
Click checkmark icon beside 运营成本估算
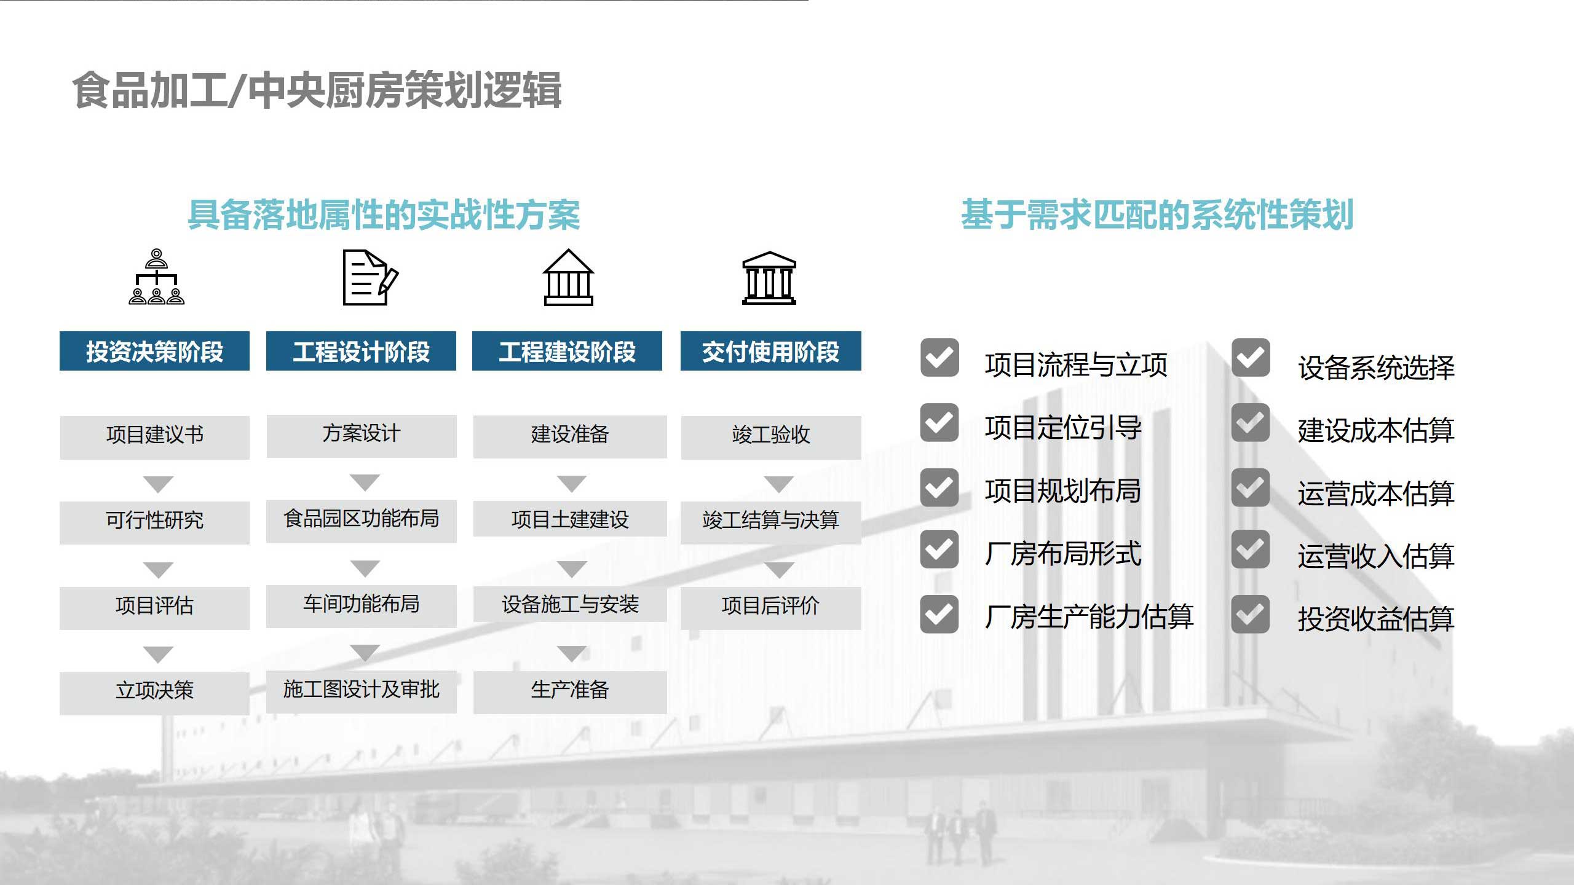(x=1250, y=487)
